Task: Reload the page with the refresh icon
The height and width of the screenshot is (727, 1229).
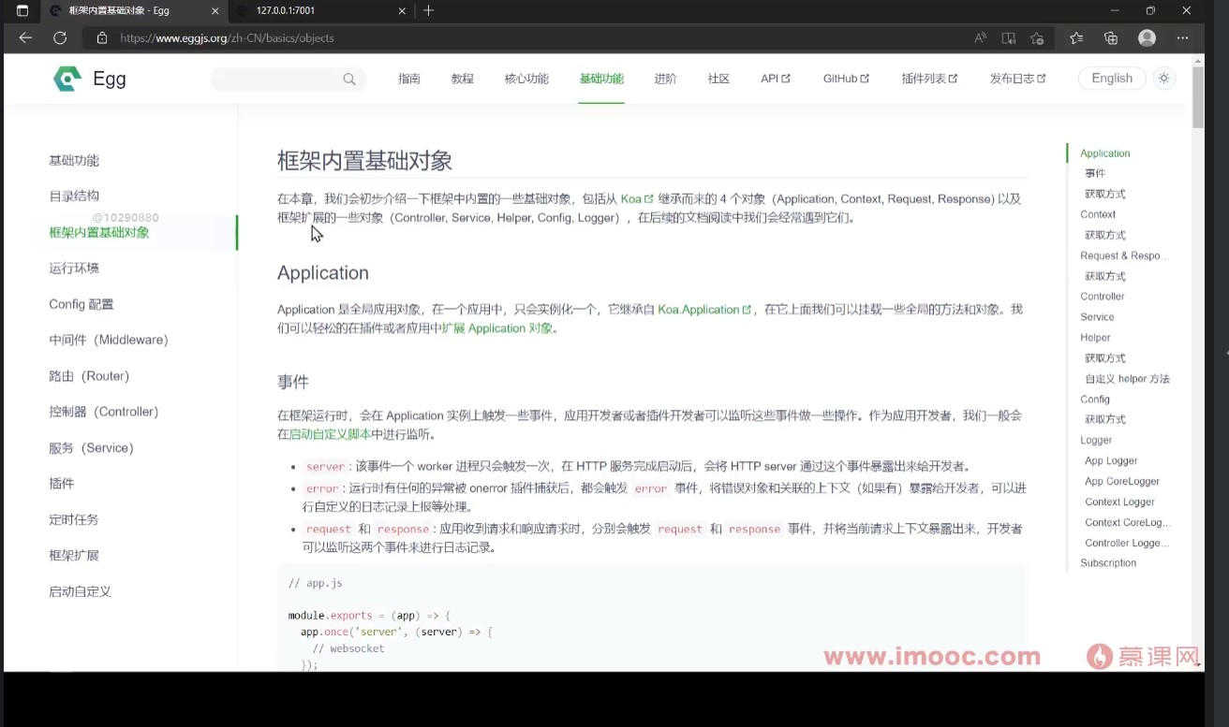Action: 59,38
